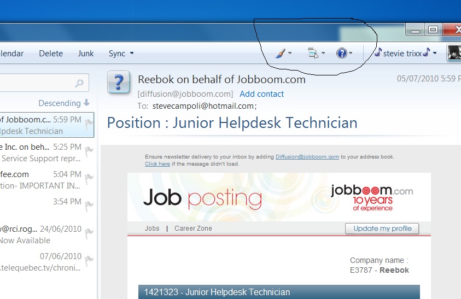Click Sync in the toolbar
Viewport: 461px width, 299px height.
pos(117,54)
